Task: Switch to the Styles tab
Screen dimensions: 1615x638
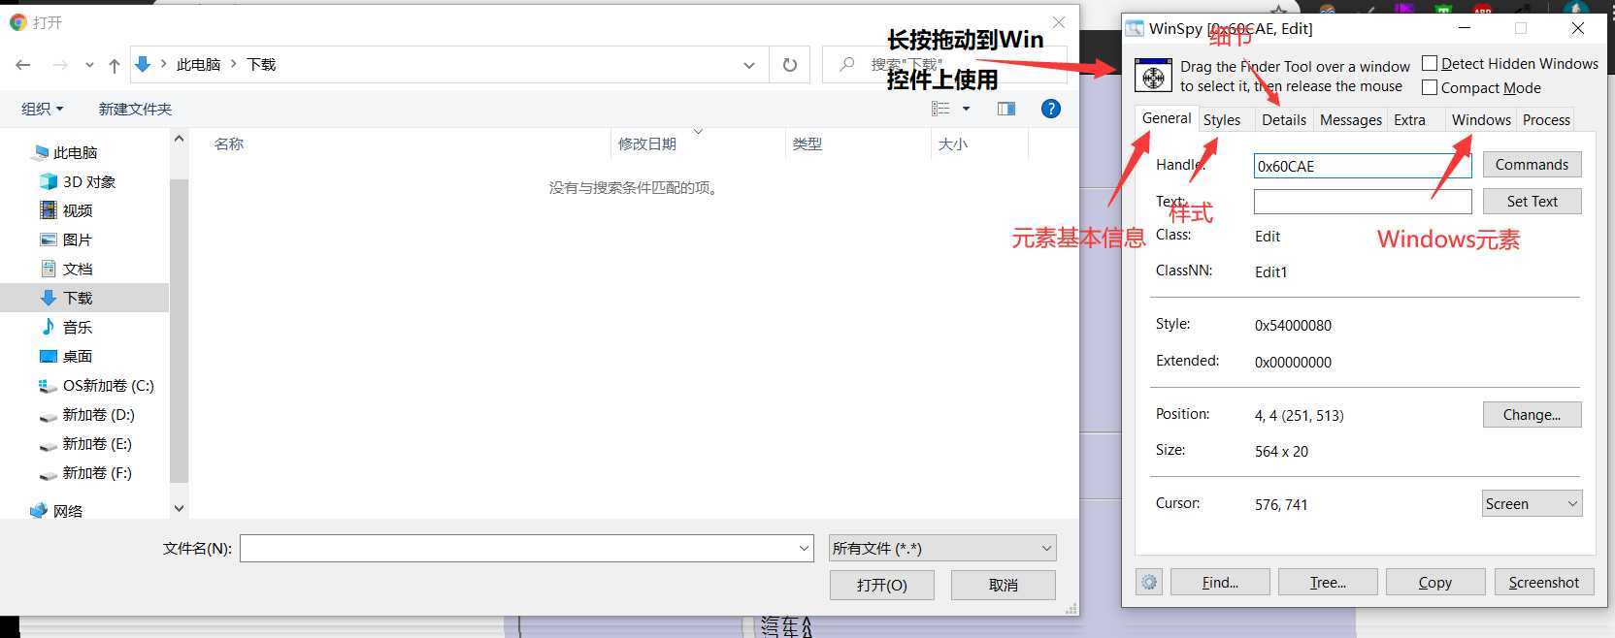Action: (x=1221, y=119)
